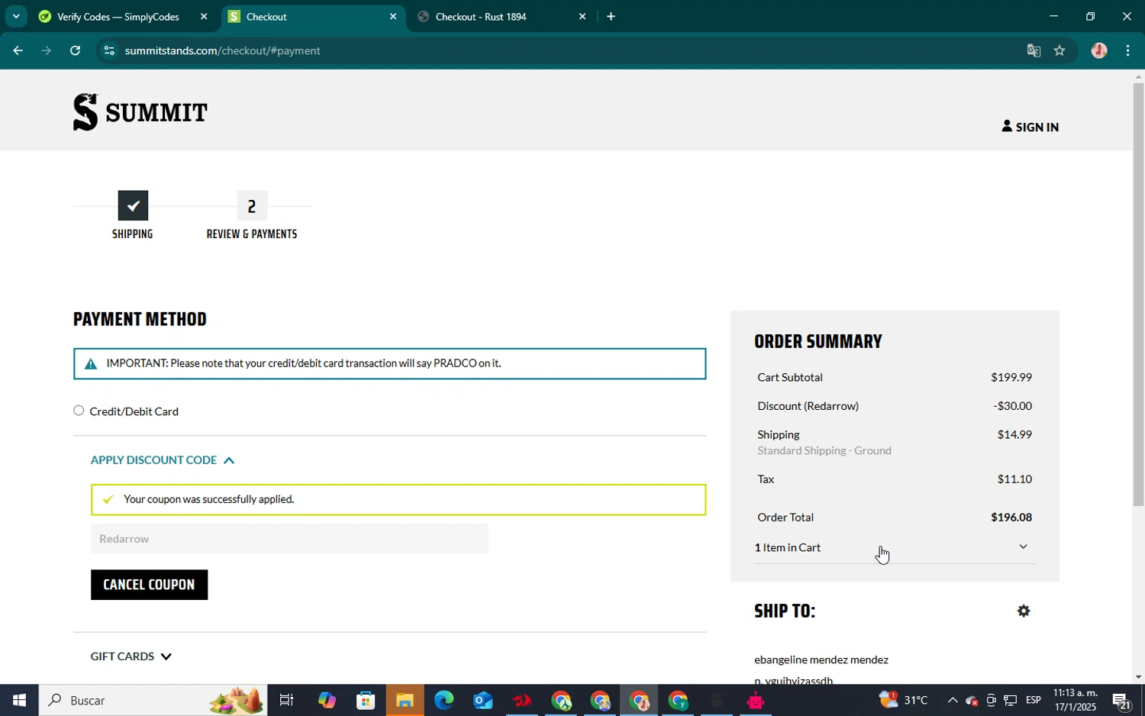
Task: Close the Verify Codes tab
Action: point(204,17)
